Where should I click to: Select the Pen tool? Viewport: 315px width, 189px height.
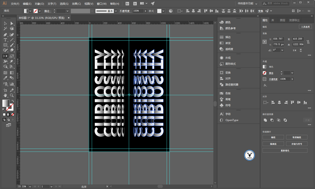[x=5, y=35]
